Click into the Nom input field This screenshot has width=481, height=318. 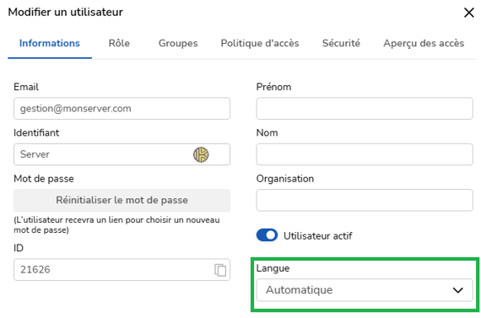point(365,154)
